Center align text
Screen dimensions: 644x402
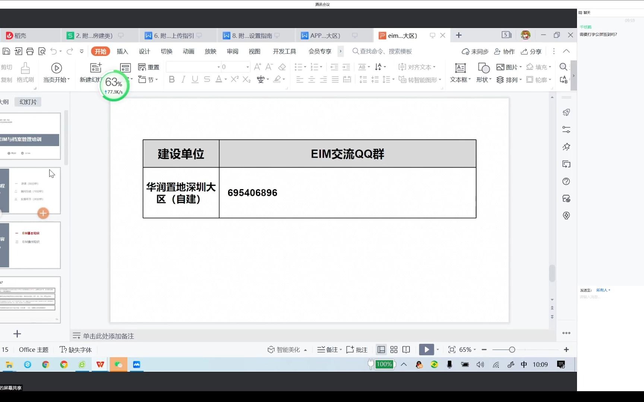312,79
